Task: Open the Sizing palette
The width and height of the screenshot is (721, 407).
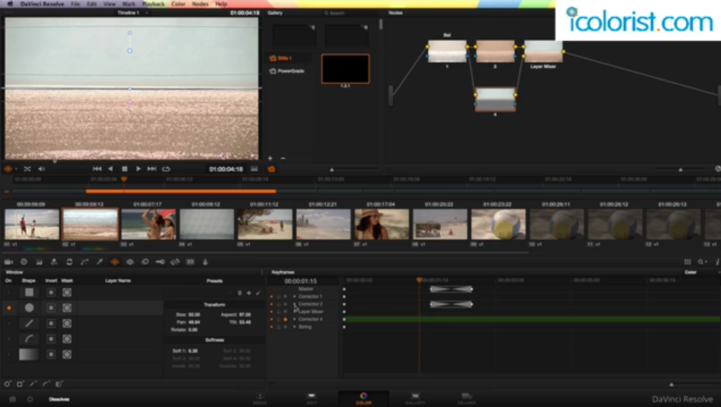Action: coord(175,262)
